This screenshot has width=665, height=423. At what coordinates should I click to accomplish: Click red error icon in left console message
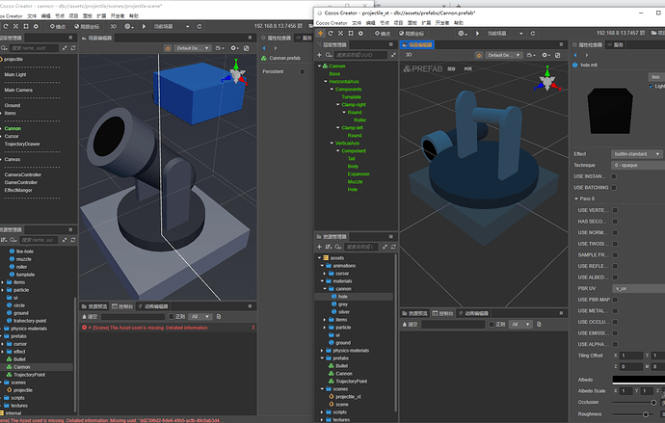coord(85,328)
